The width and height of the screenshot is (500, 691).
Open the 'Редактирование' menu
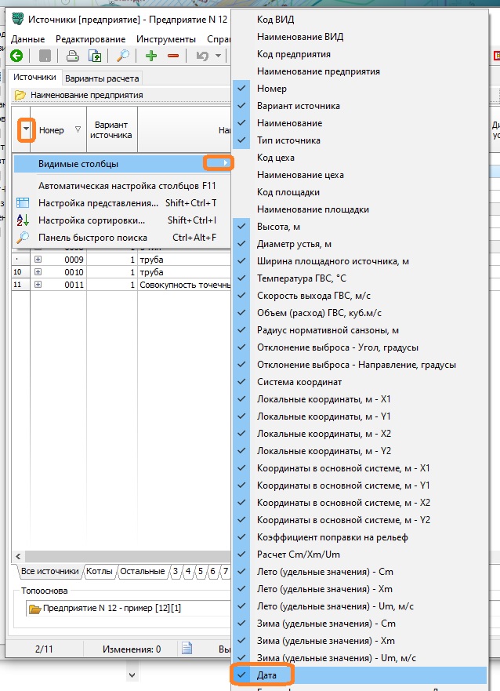tap(90, 39)
